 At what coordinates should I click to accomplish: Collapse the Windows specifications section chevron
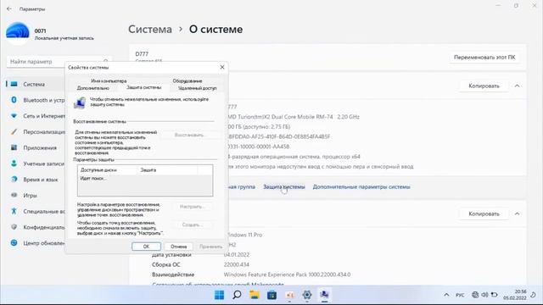click(x=517, y=213)
